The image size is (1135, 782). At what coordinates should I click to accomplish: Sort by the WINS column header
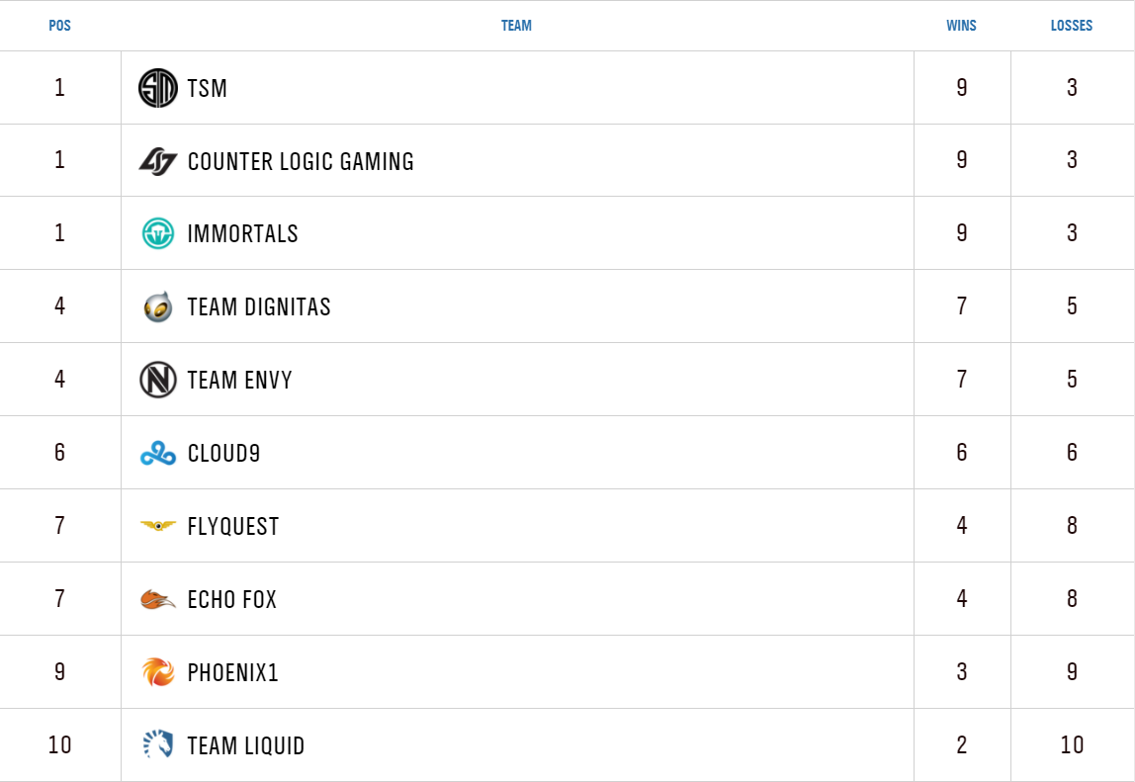(x=961, y=26)
